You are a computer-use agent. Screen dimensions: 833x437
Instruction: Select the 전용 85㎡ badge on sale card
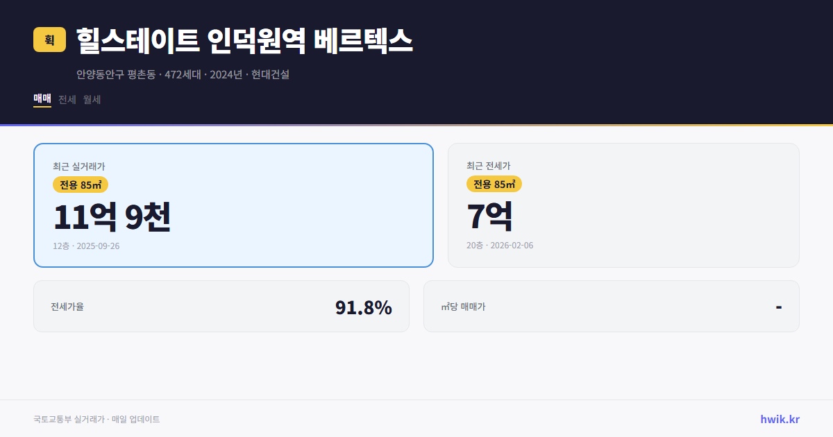click(78, 185)
